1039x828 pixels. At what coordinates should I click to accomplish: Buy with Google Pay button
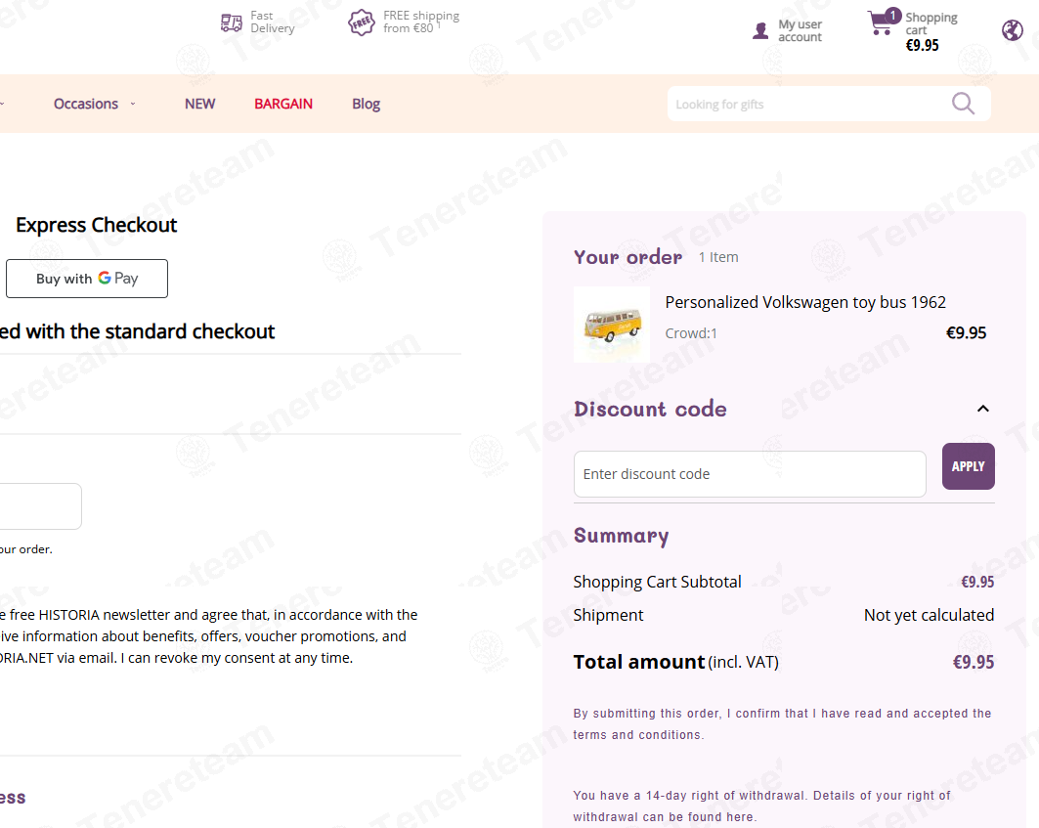tap(87, 279)
